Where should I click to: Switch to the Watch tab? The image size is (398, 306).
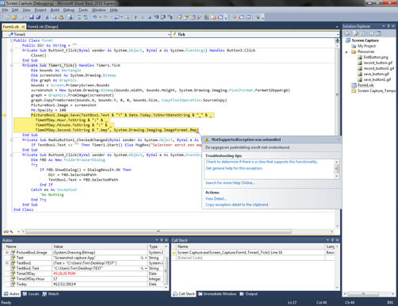click(x=51, y=294)
